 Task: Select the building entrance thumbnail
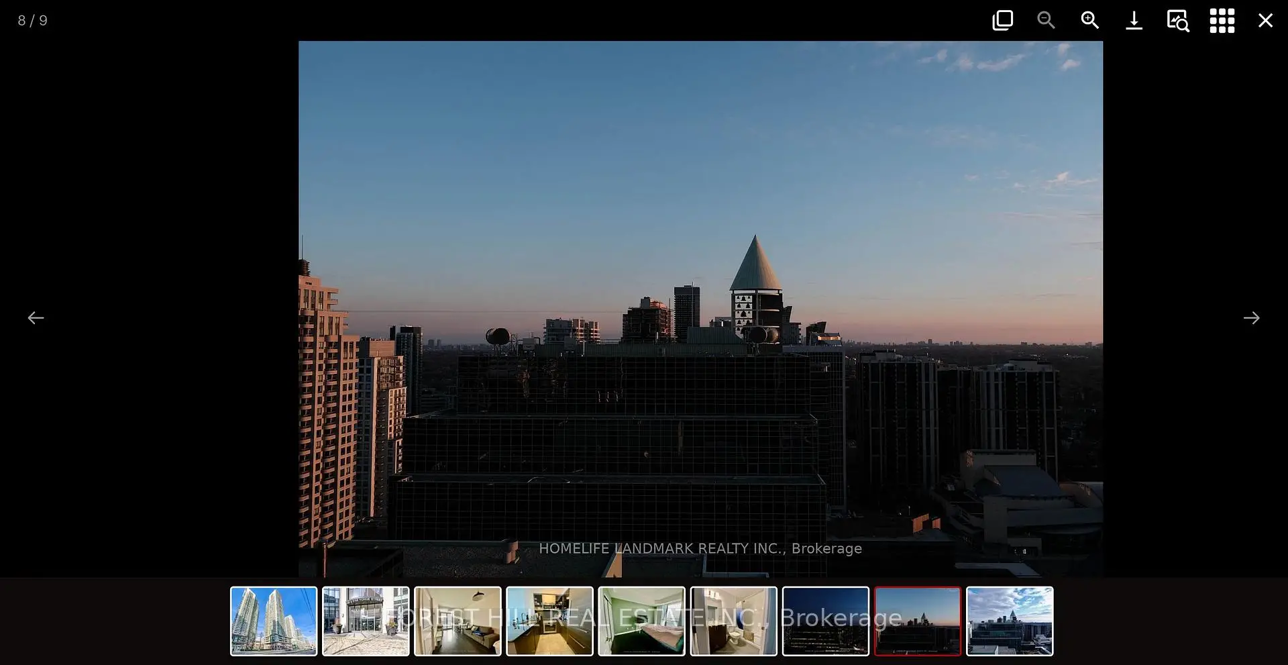click(366, 621)
